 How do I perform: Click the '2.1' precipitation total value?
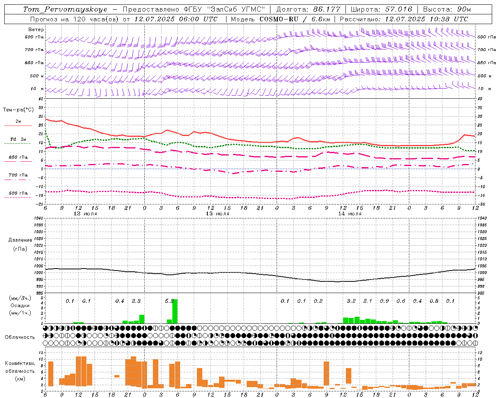pyautogui.click(x=368, y=301)
